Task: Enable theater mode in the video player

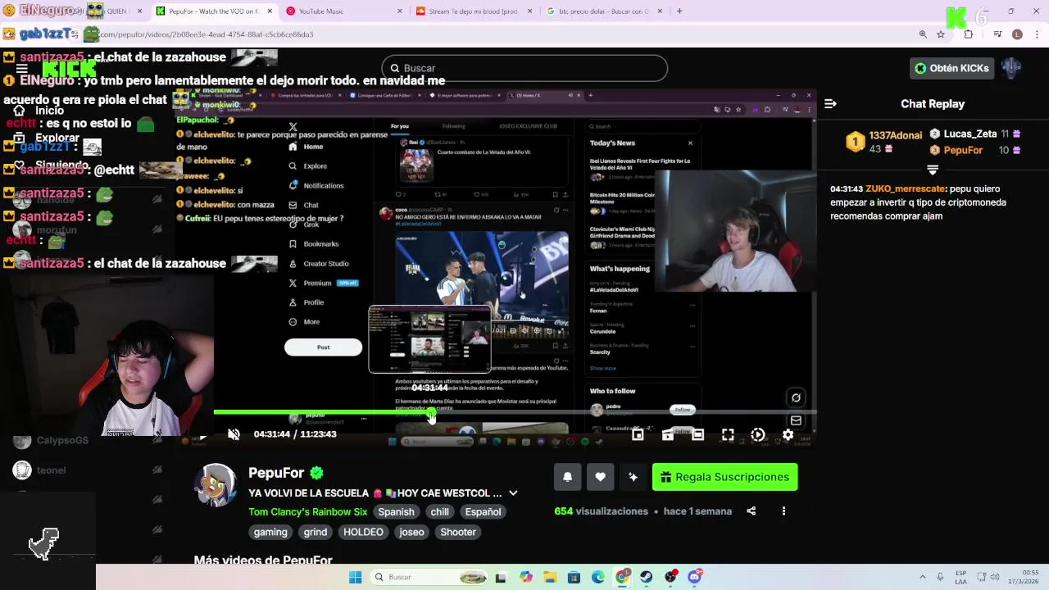Action: [697, 434]
